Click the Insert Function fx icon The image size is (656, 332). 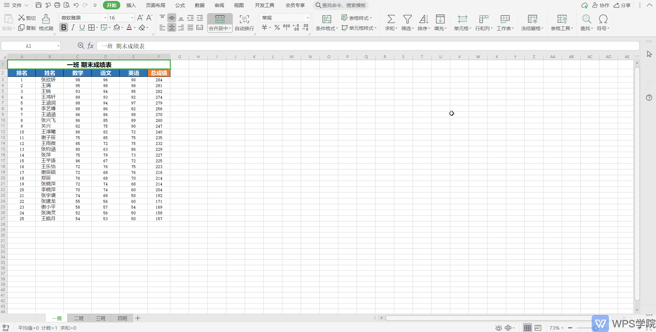click(91, 46)
